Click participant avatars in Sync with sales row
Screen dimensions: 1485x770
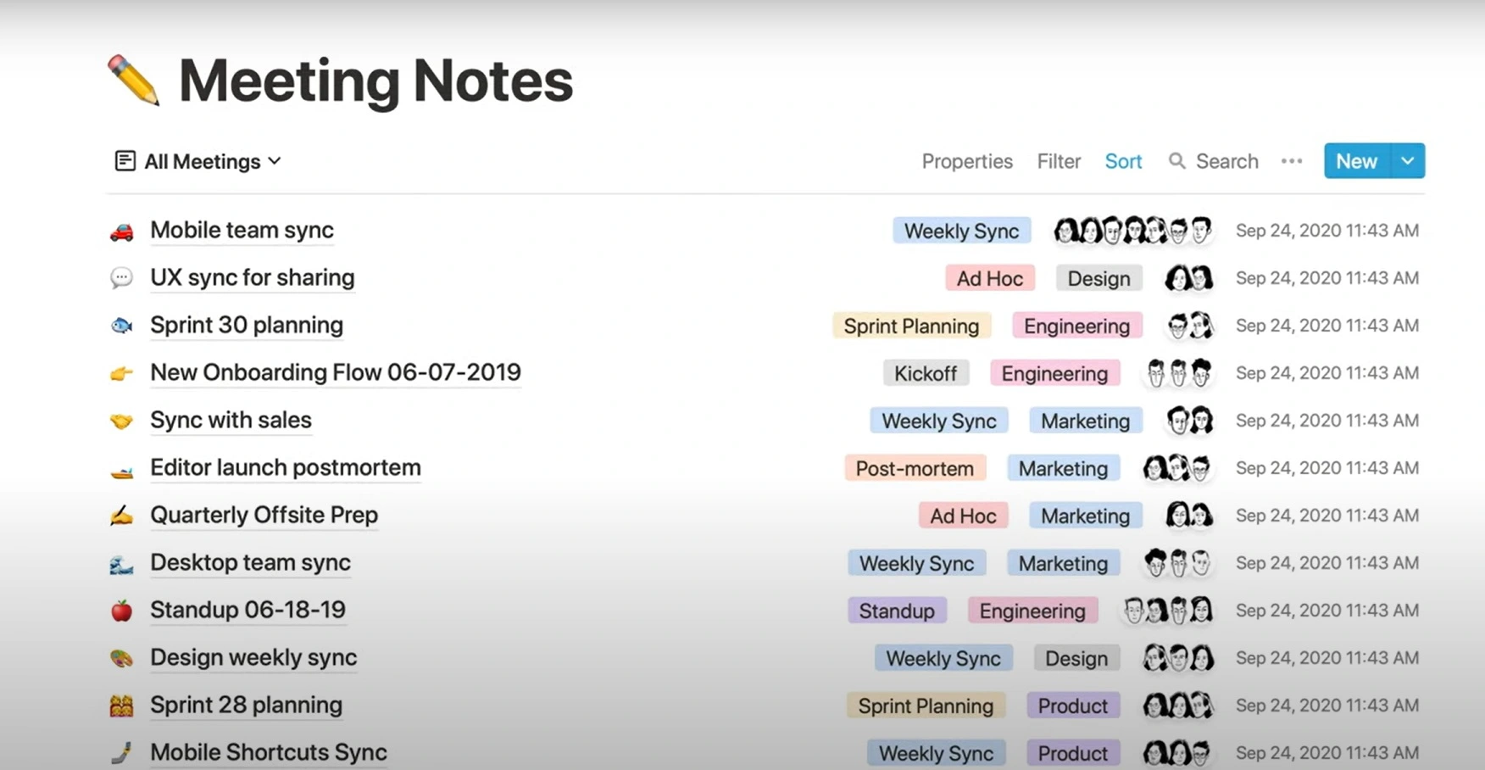(1188, 420)
